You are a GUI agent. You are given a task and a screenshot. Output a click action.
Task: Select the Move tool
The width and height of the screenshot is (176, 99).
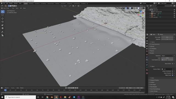2,18
